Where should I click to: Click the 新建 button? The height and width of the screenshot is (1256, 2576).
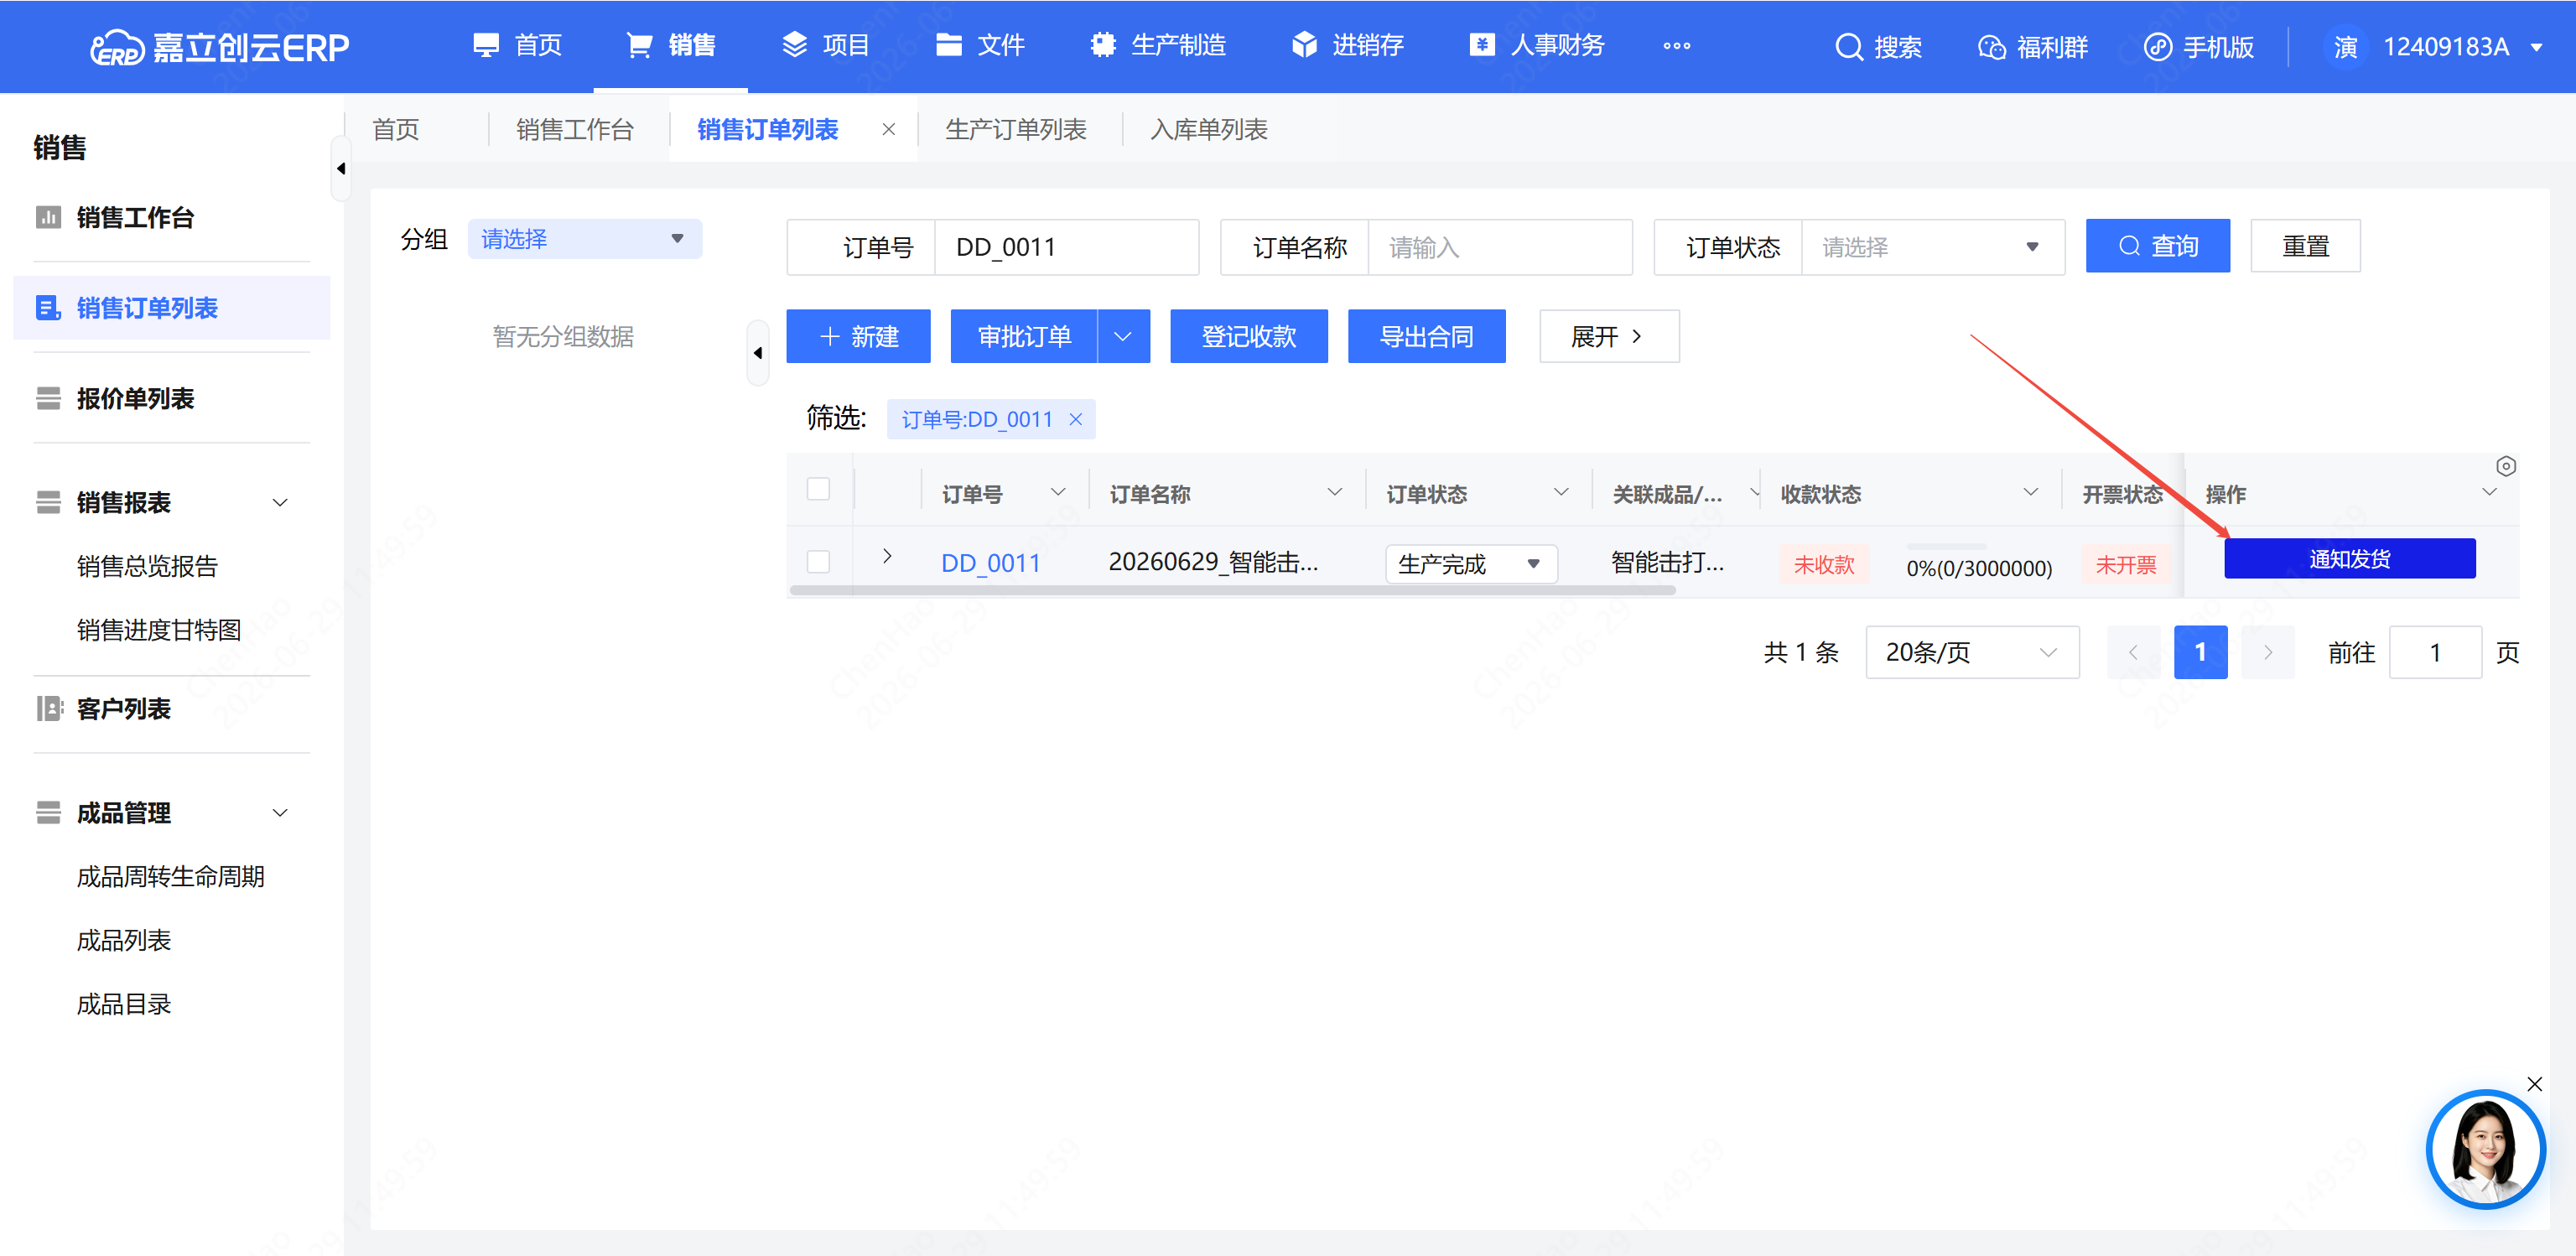click(x=858, y=337)
